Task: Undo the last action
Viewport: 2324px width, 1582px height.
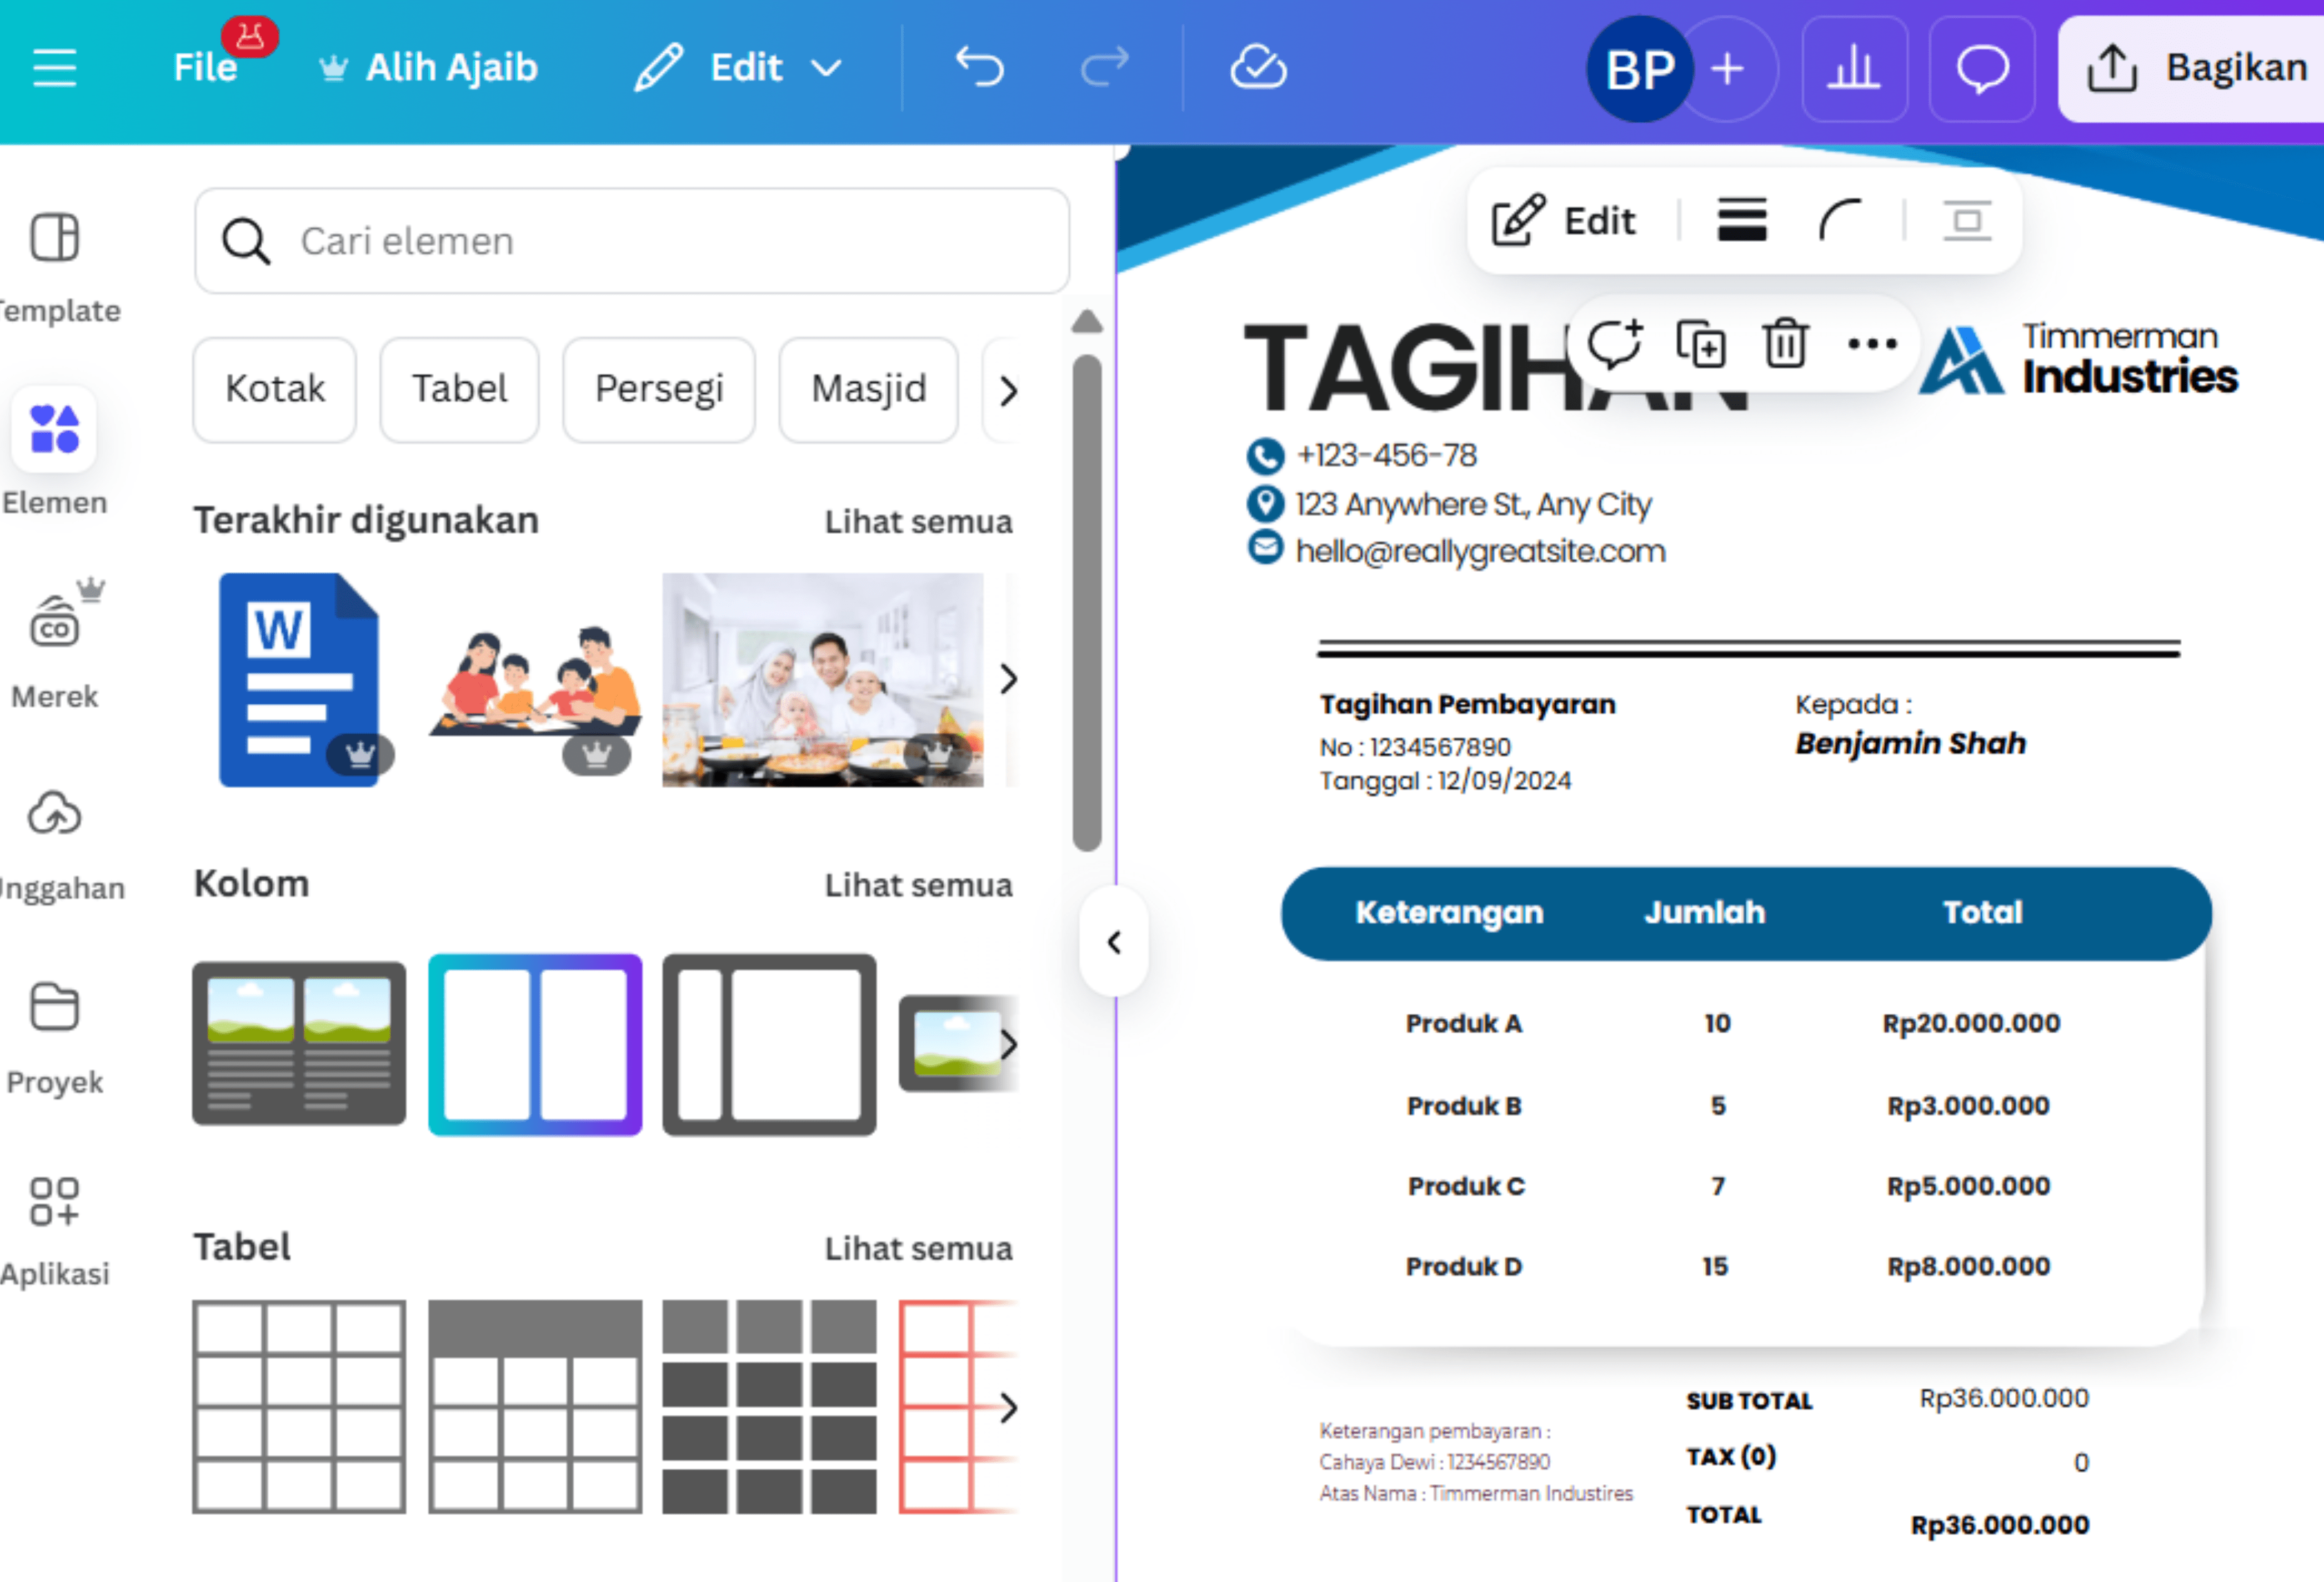Action: (979, 67)
